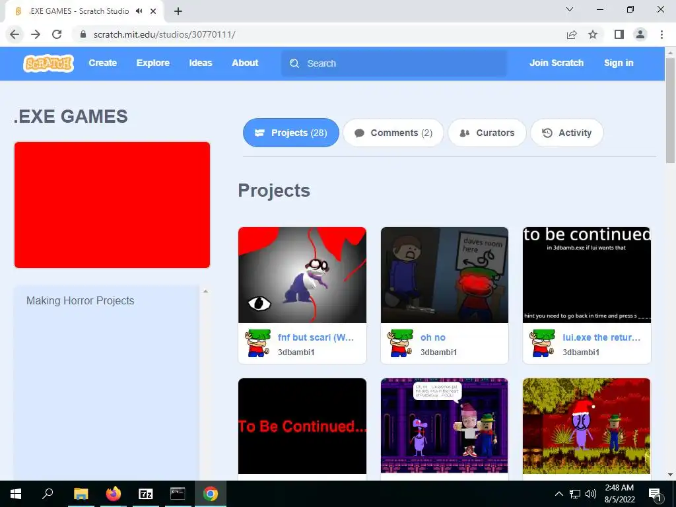This screenshot has width=676, height=507.
Task: Reload the page
Action: click(57, 34)
